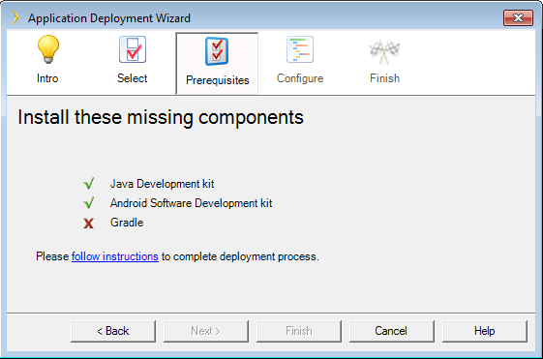The image size is (543, 359).
Task: Click the wizard title bar app icon
Action: [15, 17]
